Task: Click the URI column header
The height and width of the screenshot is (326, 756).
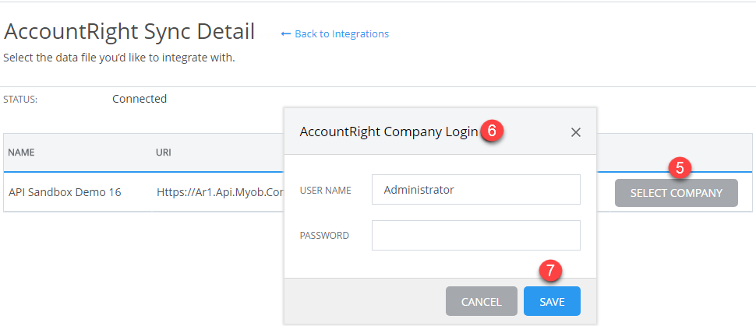Action: coord(164,152)
